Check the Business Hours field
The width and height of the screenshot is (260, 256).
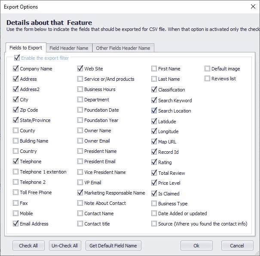coord(80,89)
